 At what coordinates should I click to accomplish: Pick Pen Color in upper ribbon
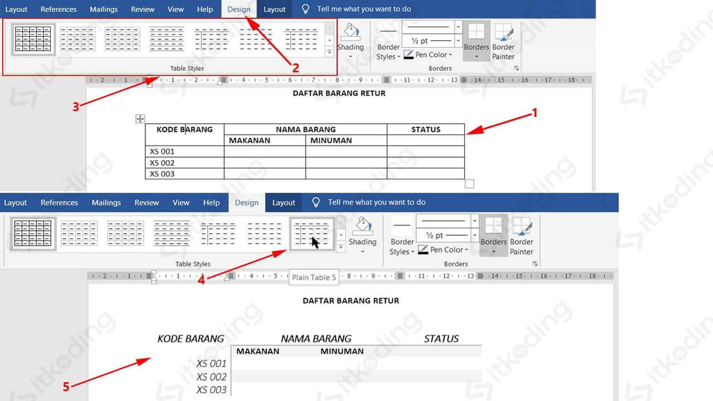point(427,55)
